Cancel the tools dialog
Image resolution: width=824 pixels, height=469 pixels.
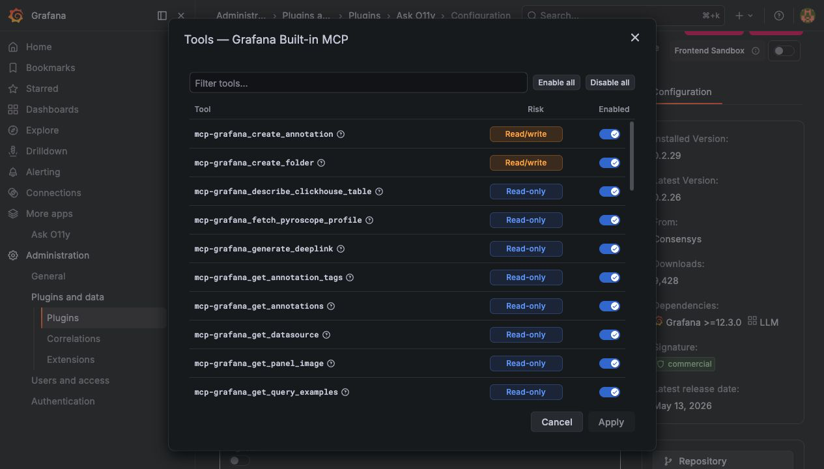coord(557,422)
